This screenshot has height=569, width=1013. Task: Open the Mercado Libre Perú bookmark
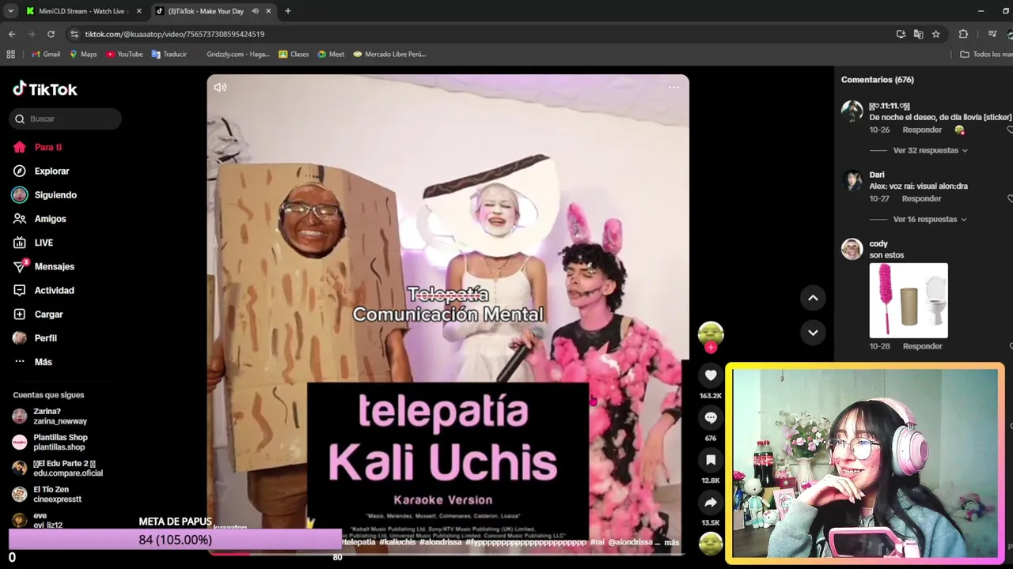point(389,55)
